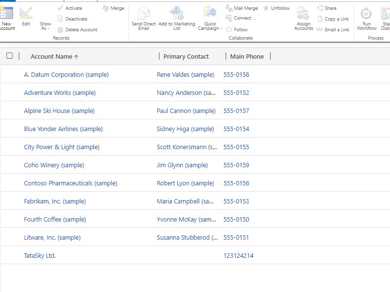Open A. Datum Corporation (sample) account

[x=66, y=75]
